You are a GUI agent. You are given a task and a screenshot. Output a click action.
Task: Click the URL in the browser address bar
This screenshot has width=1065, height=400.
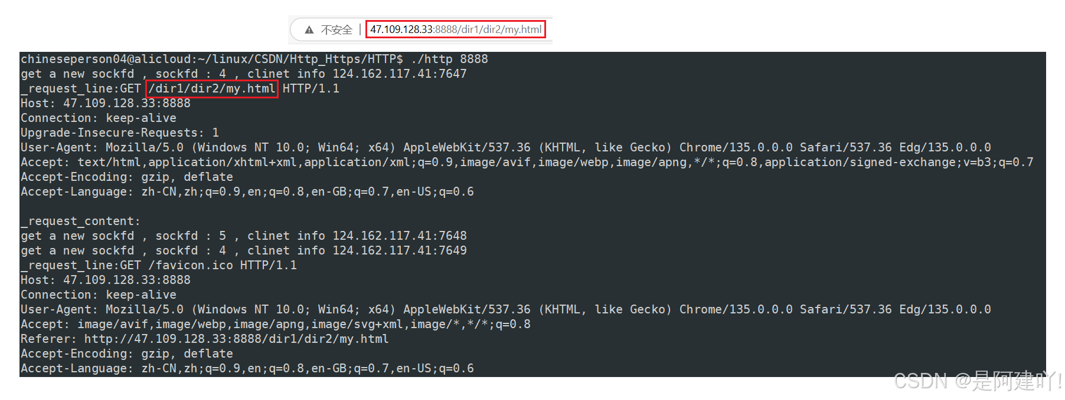[455, 29]
